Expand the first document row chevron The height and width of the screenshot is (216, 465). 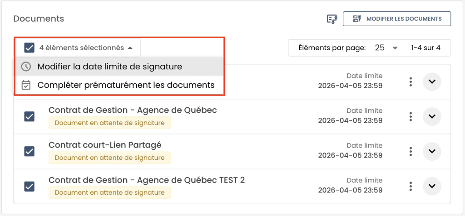coord(432,82)
